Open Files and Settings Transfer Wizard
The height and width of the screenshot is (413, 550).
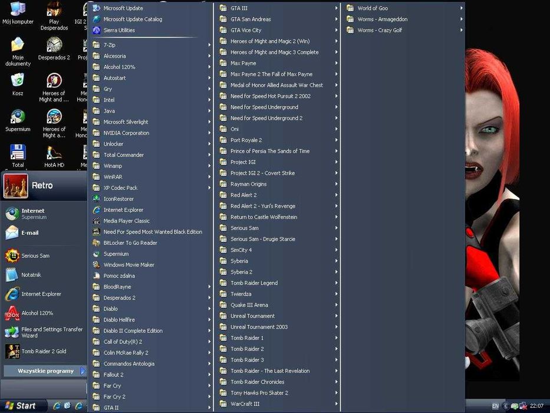(44, 332)
